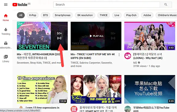
Task: Focus the Search input field
Action: (x=106, y=4)
